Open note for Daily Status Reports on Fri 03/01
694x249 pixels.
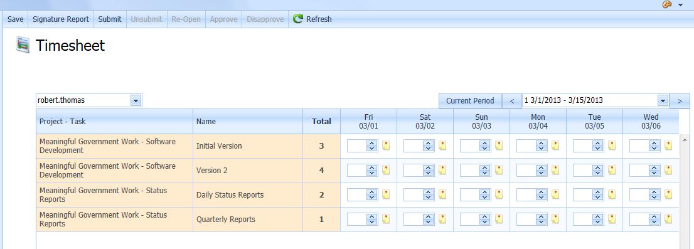pyautogui.click(x=386, y=194)
